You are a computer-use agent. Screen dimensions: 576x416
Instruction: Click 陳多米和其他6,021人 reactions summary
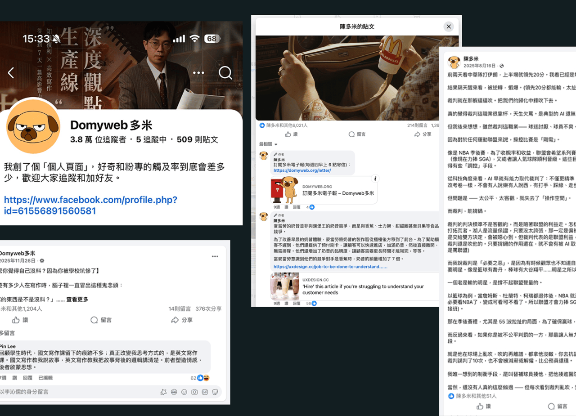(283, 125)
